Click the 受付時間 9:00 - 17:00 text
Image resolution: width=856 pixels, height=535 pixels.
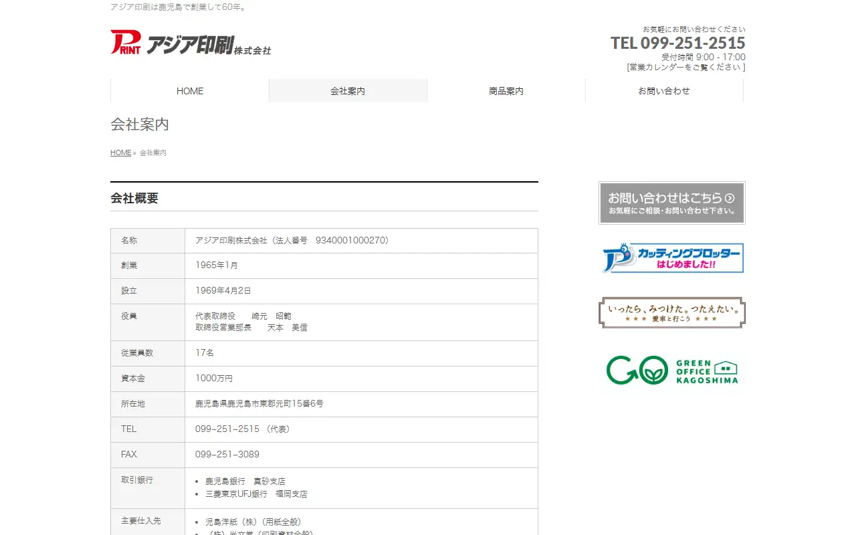[x=704, y=58]
